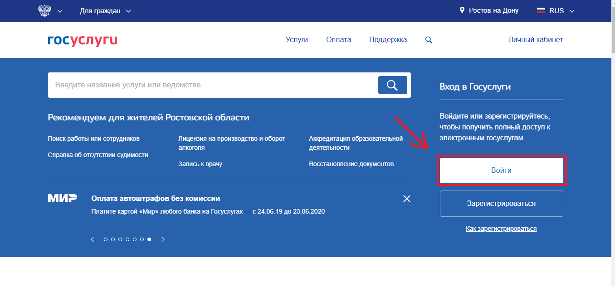The height and width of the screenshot is (286, 615).
Task: Open the 'Запись к врачу' link
Action: point(200,164)
